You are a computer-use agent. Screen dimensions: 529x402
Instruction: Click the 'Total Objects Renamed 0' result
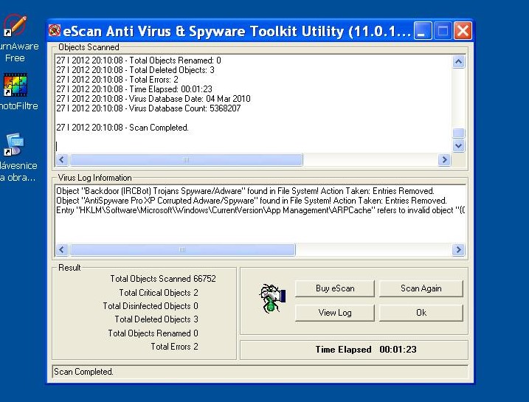153,333
